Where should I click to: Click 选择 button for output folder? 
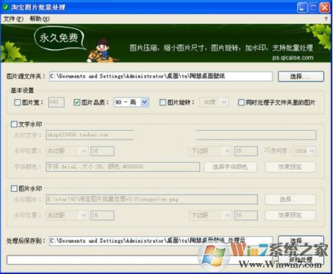pos(301,241)
